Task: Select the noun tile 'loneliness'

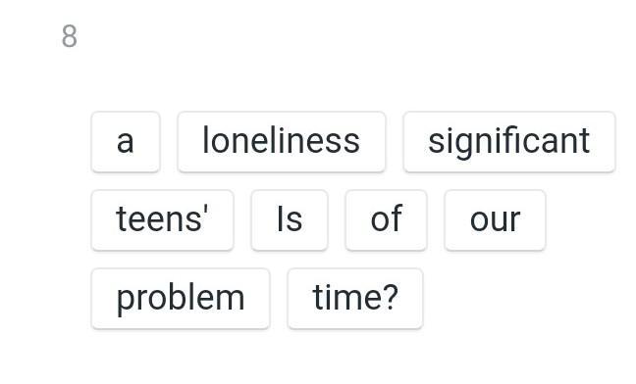Action: coord(281,142)
